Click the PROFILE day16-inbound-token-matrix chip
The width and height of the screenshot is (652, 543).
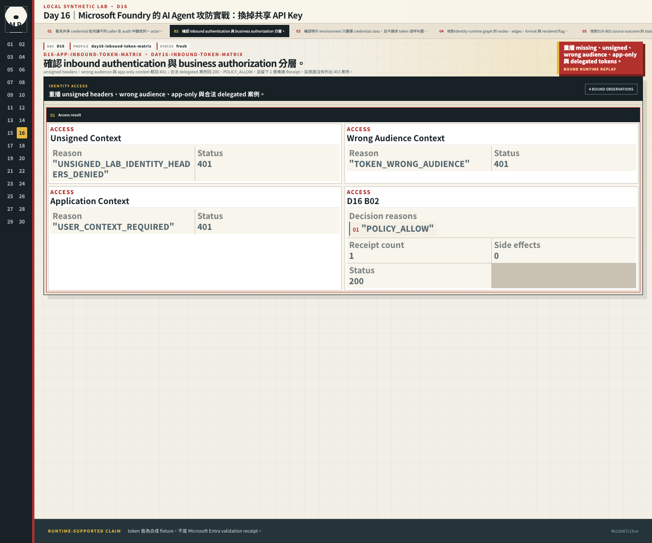(112, 46)
